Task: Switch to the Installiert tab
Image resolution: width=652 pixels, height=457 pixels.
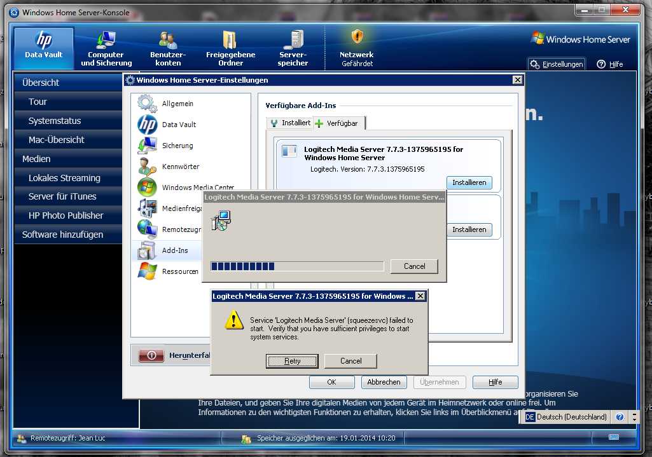Action: point(290,123)
